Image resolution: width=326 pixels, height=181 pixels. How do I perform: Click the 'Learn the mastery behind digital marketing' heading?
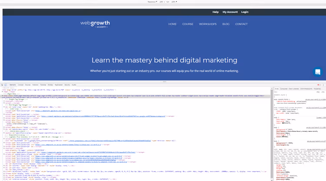(164, 60)
